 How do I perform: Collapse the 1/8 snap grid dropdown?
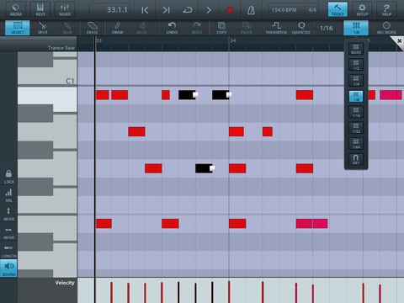click(356, 28)
